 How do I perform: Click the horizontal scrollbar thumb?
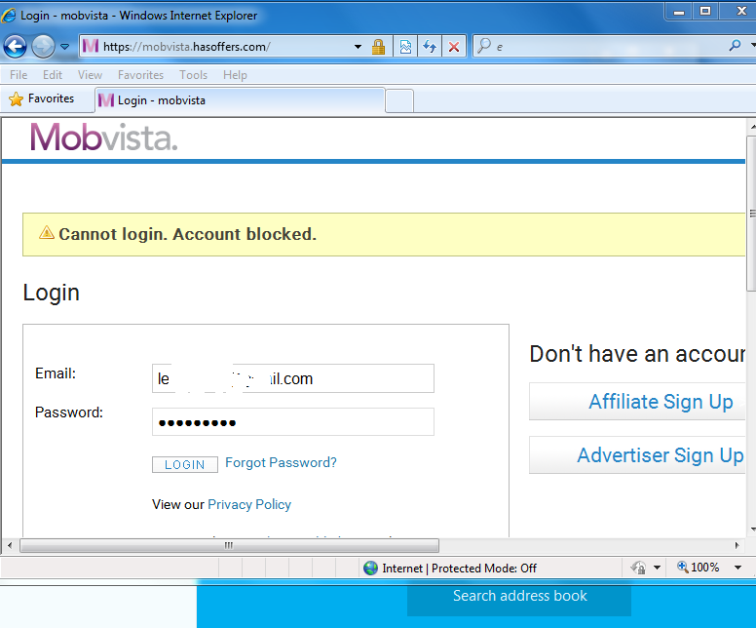pos(230,545)
